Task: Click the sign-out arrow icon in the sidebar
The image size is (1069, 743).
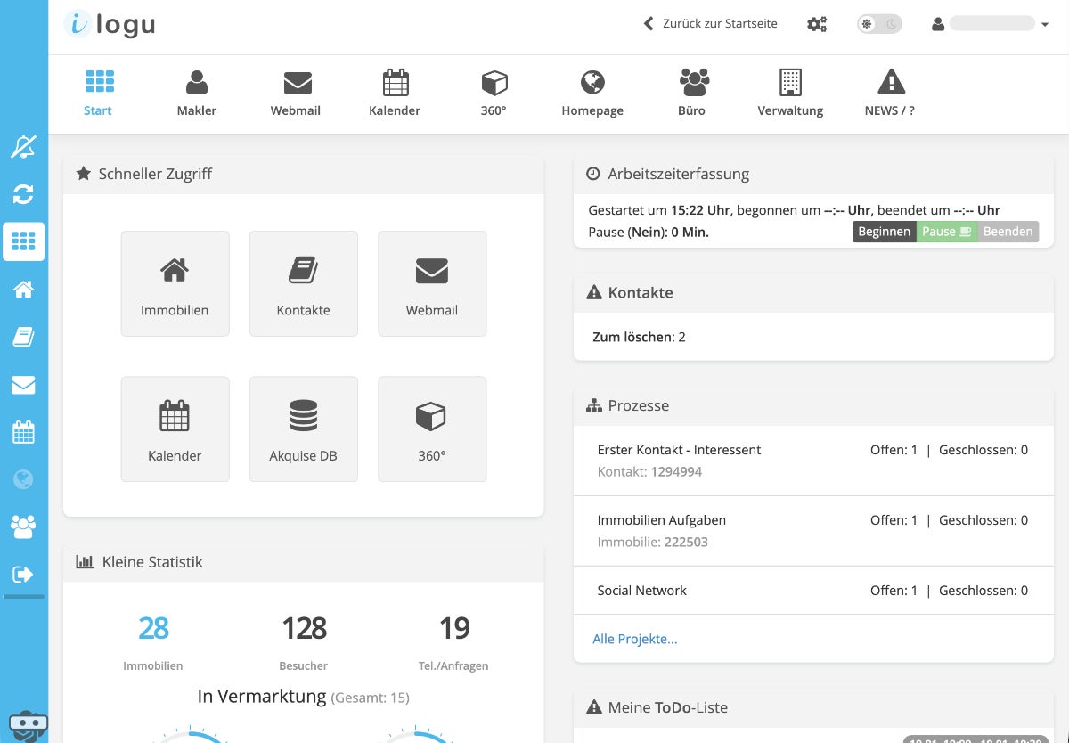Action: pos(23,574)
